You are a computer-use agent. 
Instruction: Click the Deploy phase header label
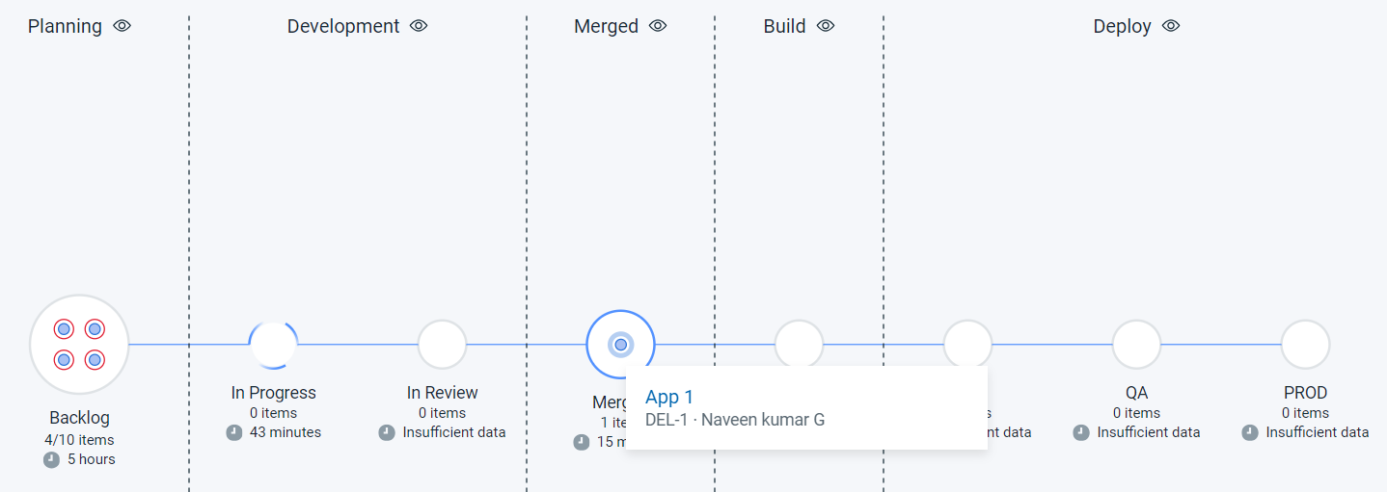[1122, 26]
